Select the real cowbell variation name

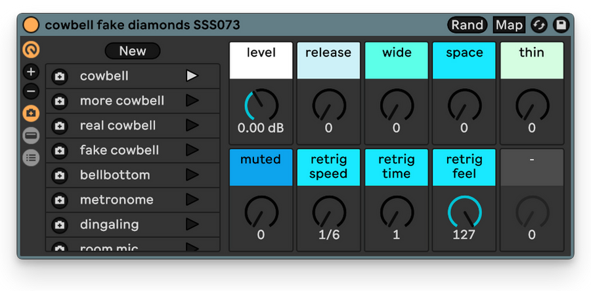click(118, 125)
